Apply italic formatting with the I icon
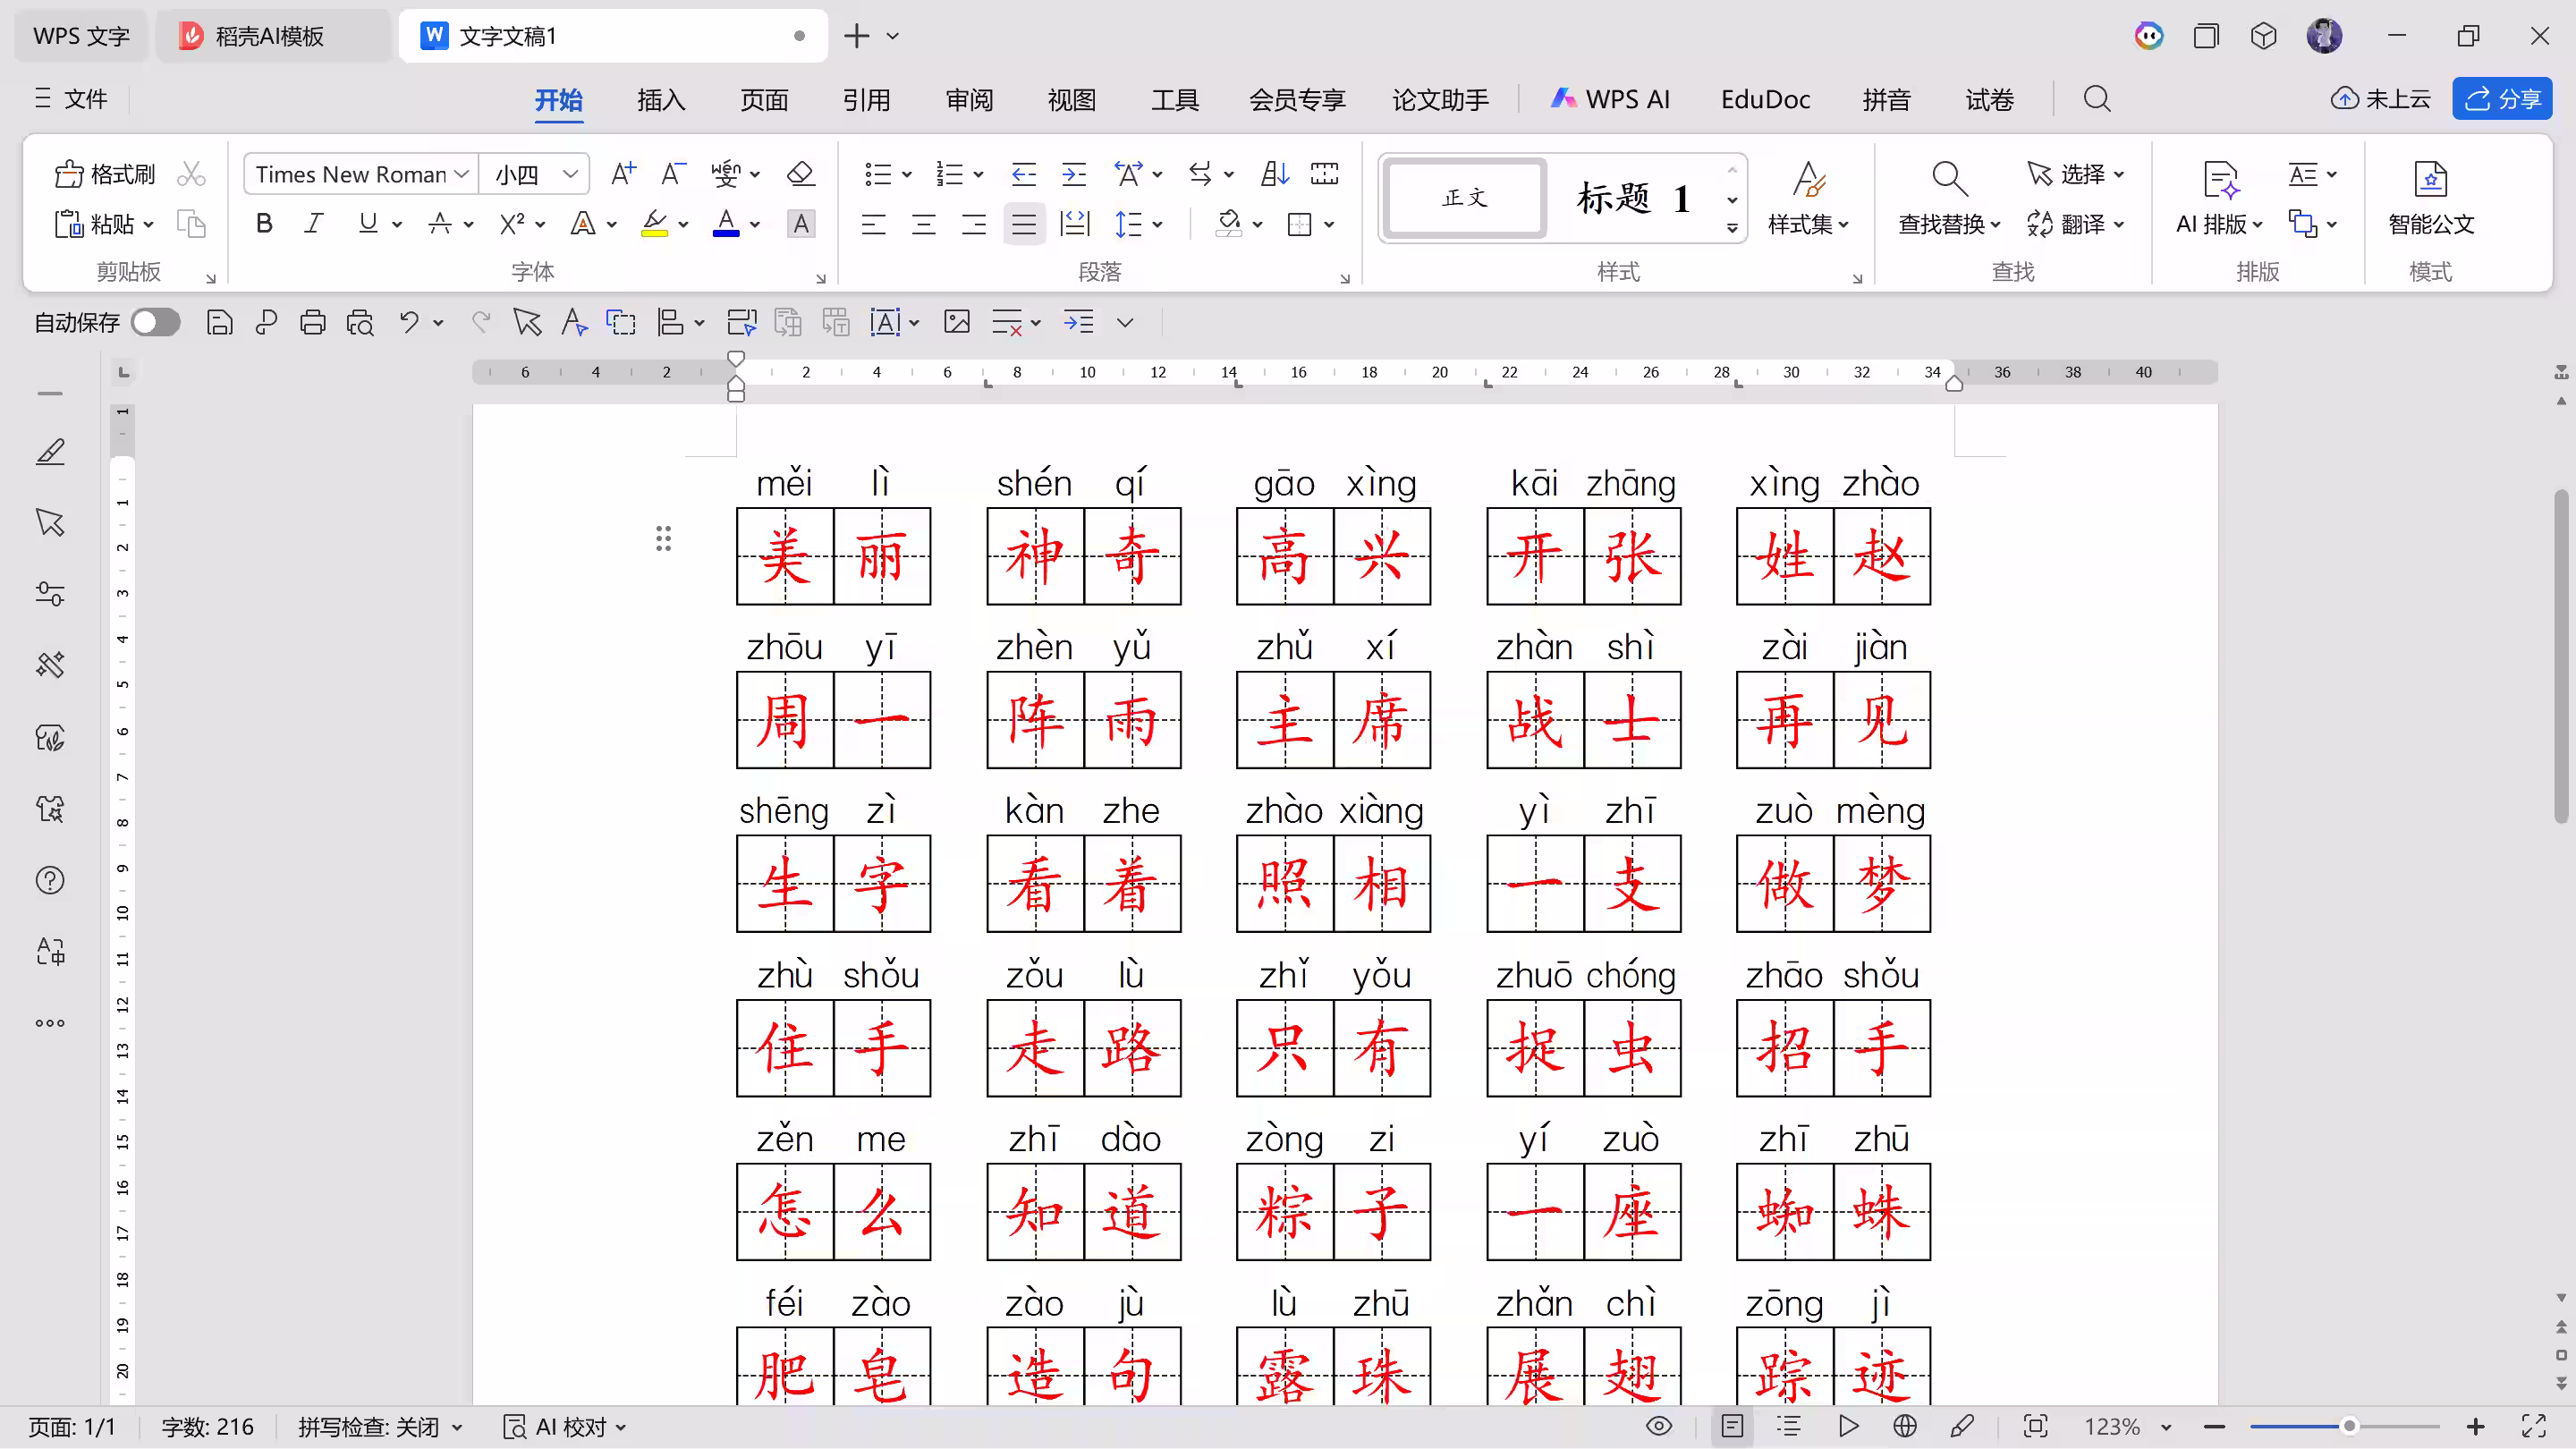 (x=314, y=224)
